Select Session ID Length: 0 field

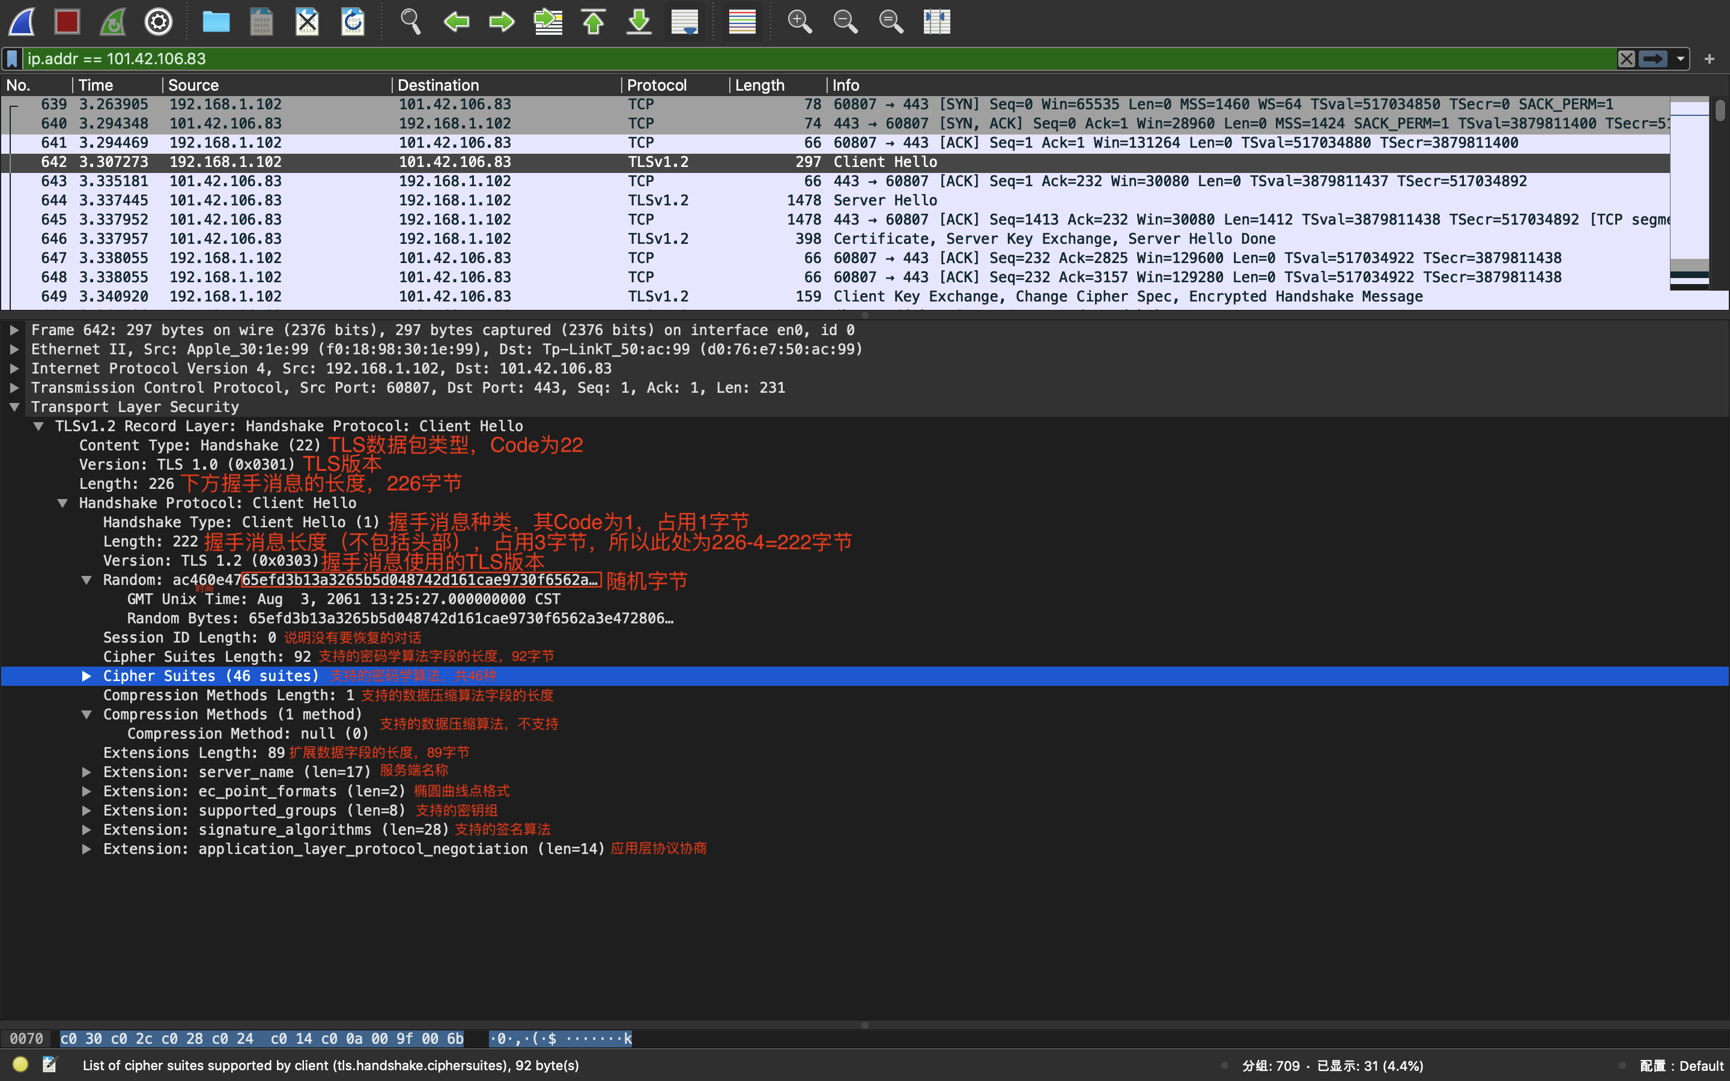[189, 638]
